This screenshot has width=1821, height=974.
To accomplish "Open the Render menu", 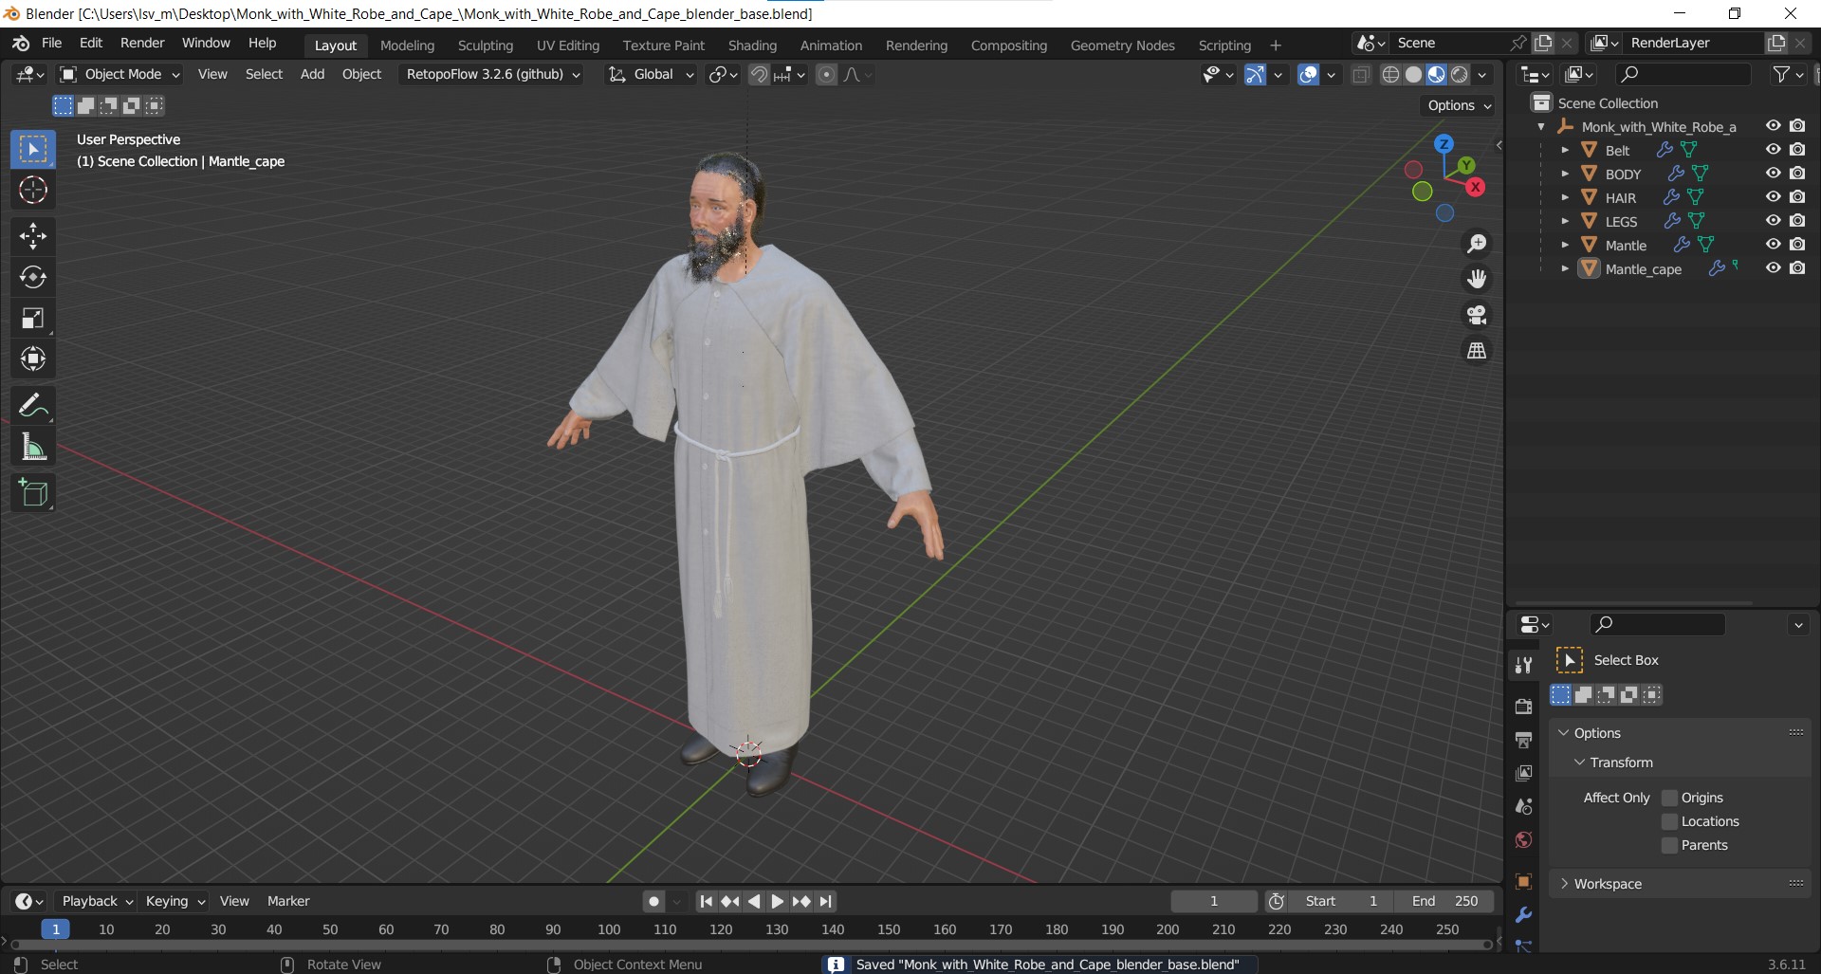I will (142, 44).
